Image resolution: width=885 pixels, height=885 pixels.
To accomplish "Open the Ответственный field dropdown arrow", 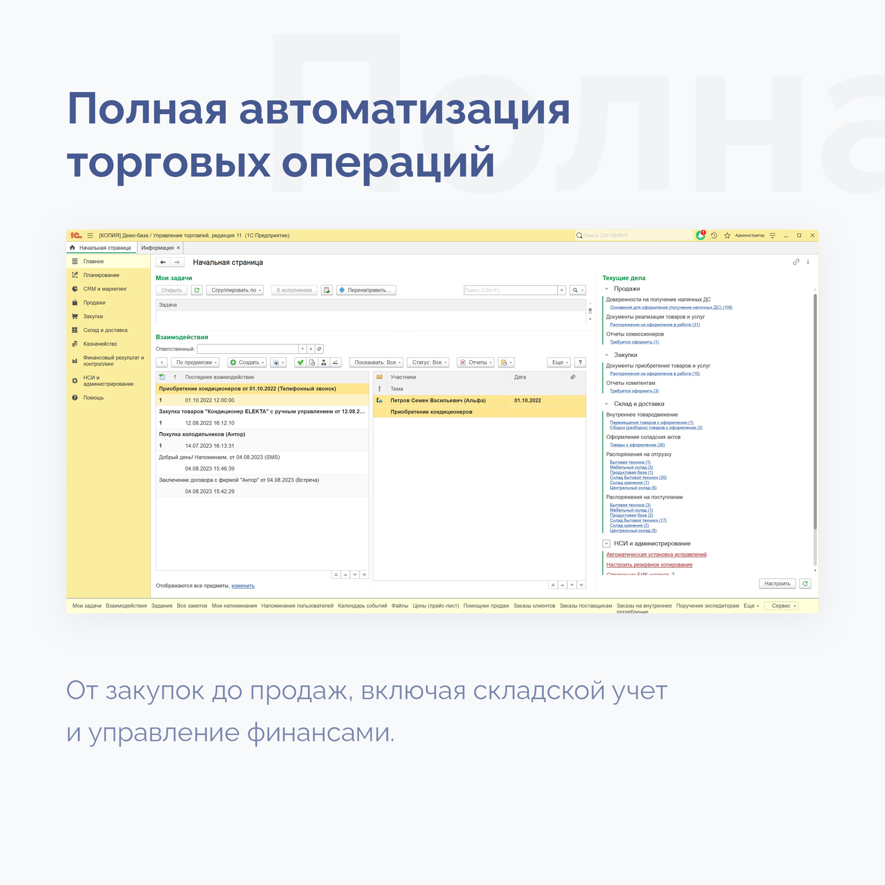I will click(302, 349).
